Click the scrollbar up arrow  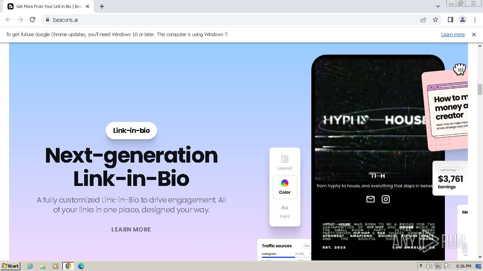tap(480, 46)
